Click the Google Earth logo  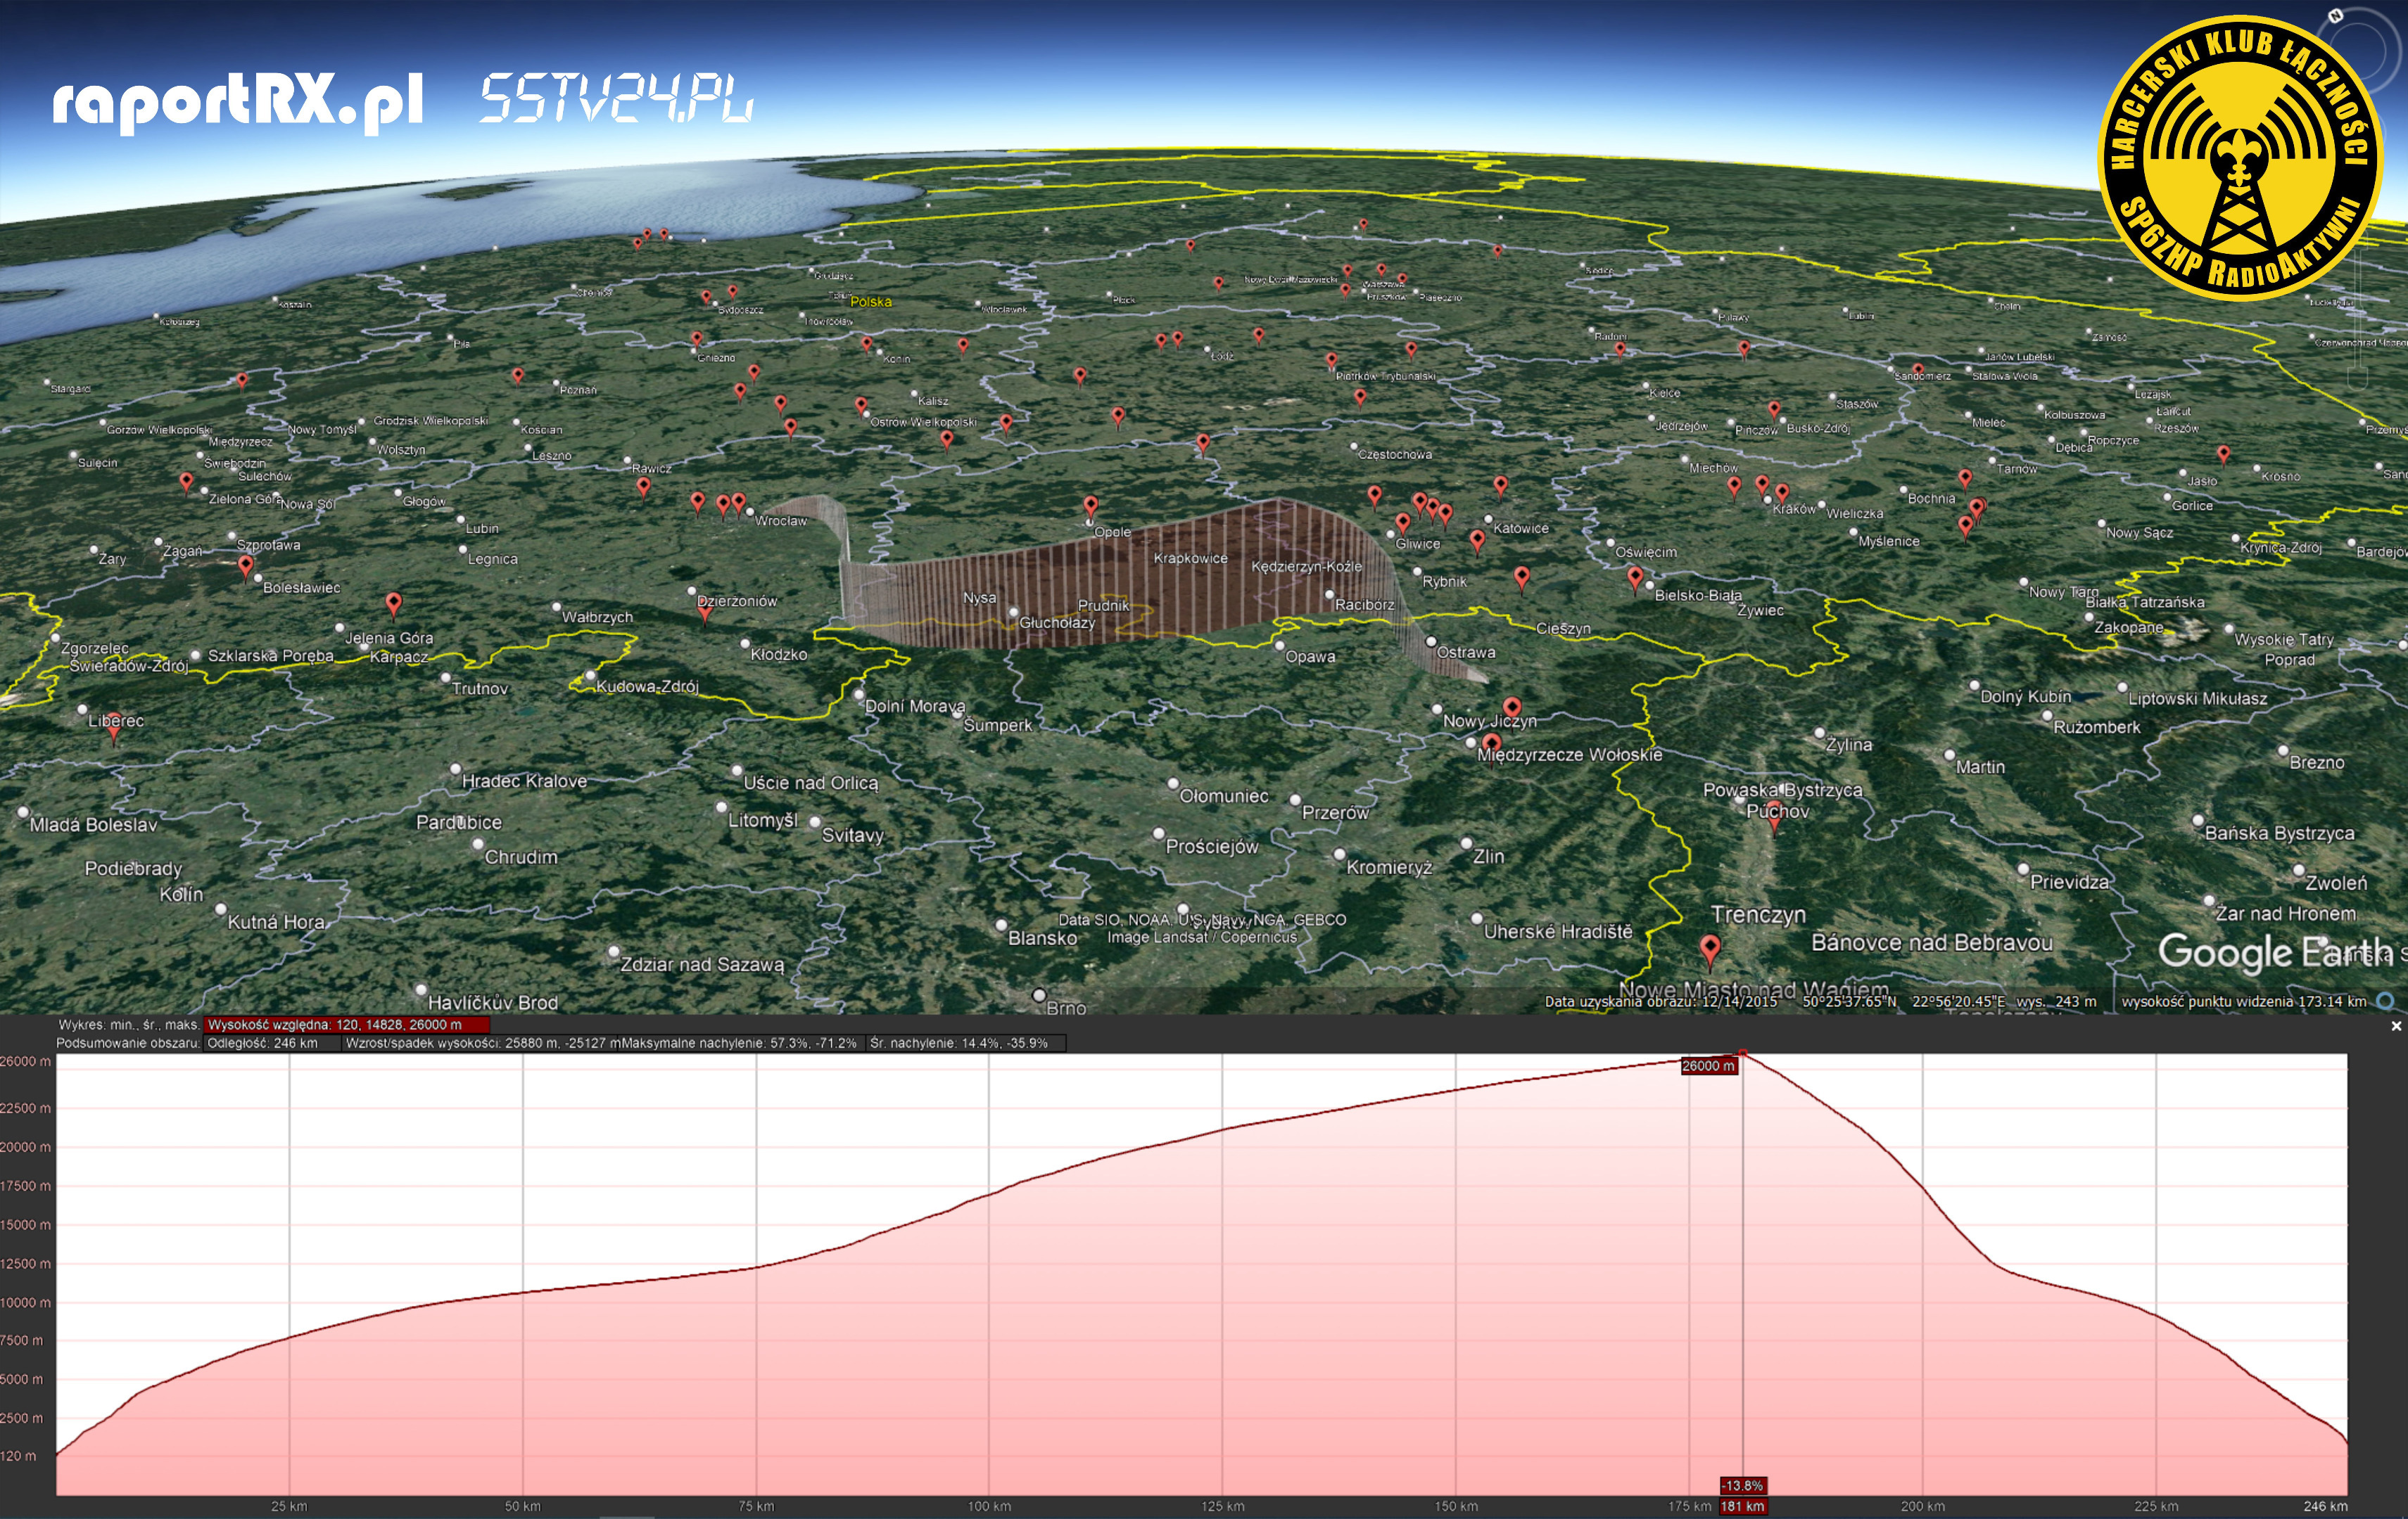point(2275,952)
